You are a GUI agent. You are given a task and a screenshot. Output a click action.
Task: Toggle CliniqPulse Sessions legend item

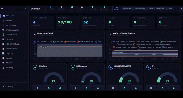click(168, 42)
